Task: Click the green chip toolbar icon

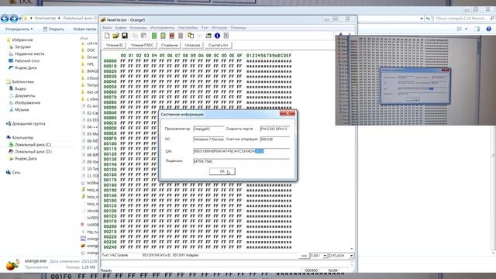Action: tap(154, 36)
